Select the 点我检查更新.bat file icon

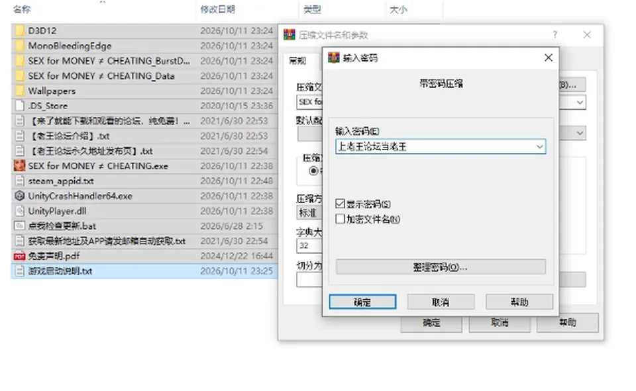[19, 226]
